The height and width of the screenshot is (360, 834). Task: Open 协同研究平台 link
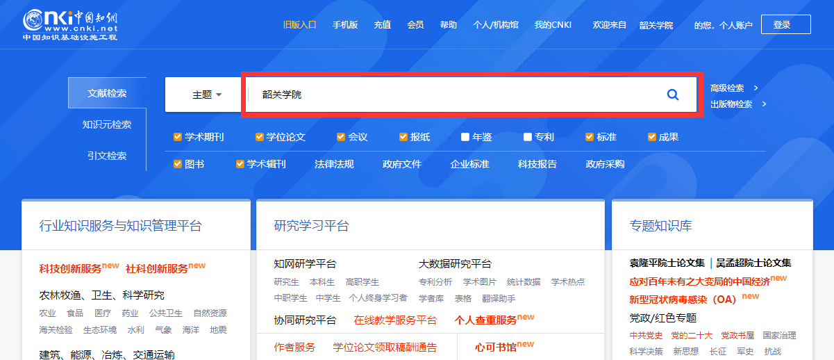(305, 320)
